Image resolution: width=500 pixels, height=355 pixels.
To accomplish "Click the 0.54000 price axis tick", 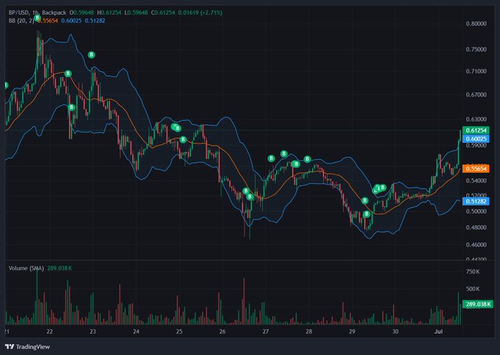I will 476,181.
